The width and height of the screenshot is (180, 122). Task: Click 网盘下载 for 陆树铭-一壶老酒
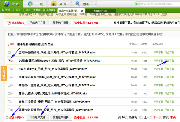[x=169, y=85]
